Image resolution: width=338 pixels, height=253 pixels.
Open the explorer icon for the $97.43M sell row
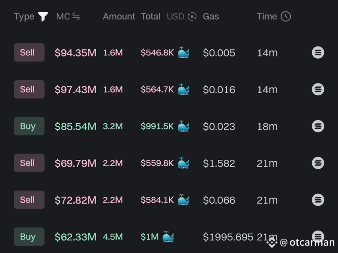point(318,89)
